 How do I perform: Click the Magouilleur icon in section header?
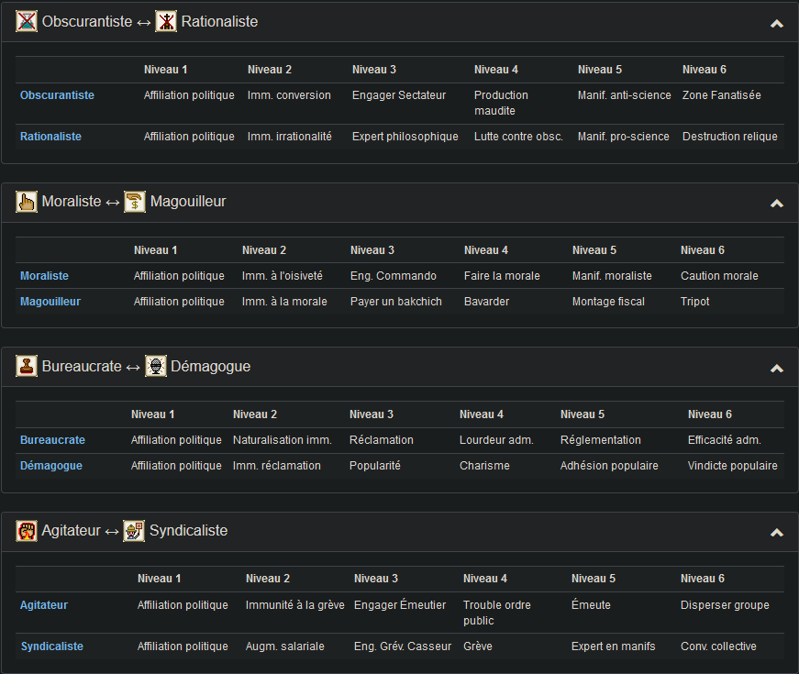pos(135,202)
